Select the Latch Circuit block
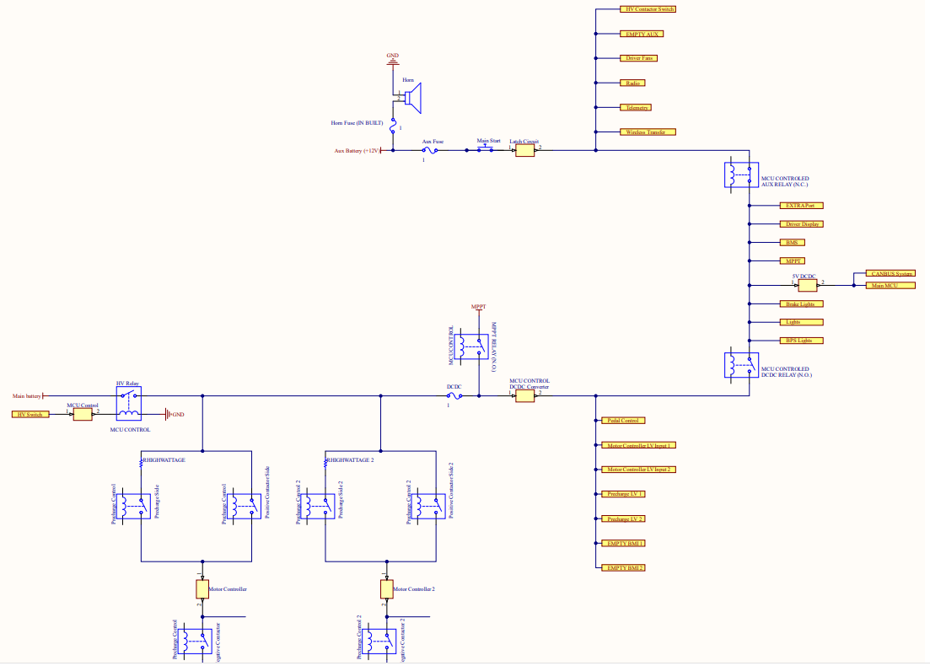 (525, 151)
